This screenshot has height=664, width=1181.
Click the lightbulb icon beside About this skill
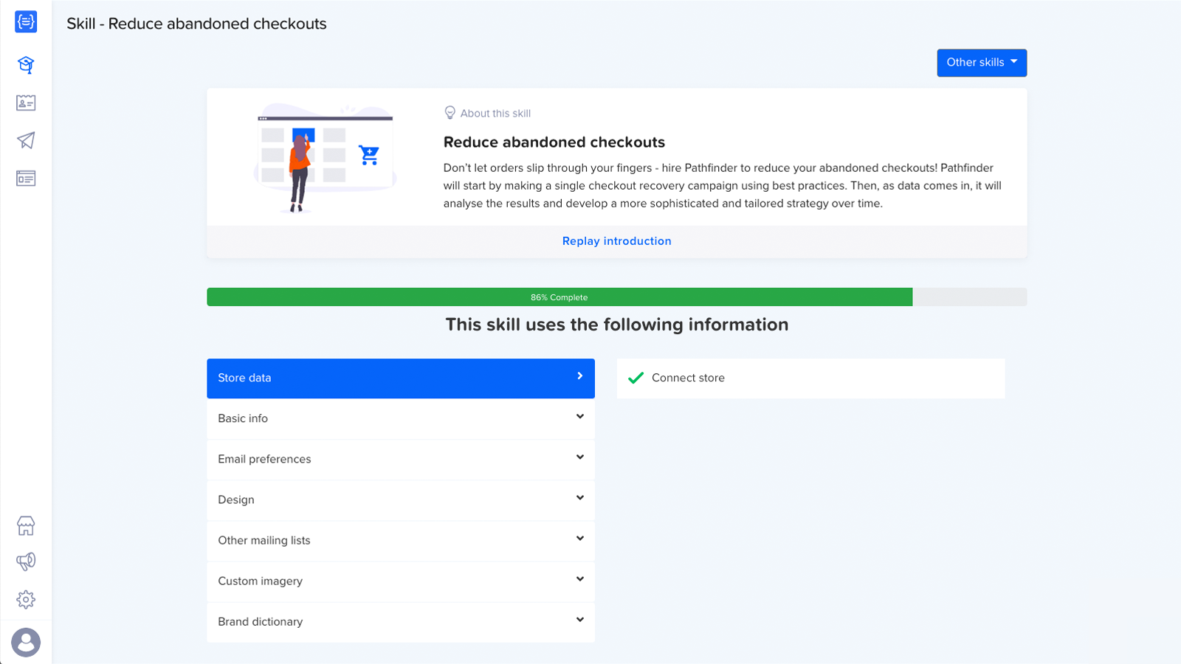[x=450, y=113]
